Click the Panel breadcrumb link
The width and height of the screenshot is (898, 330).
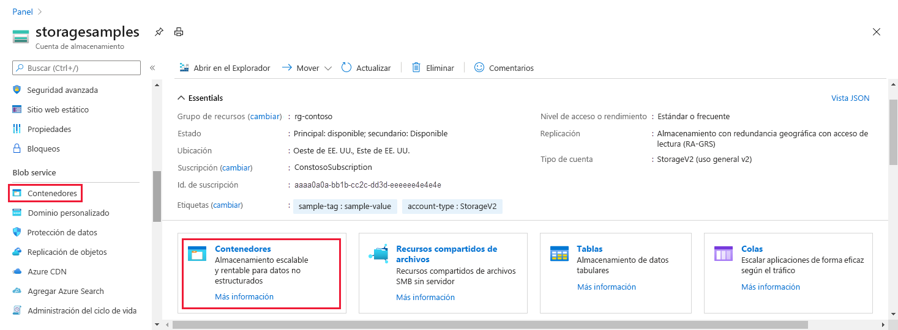(23, 12)
